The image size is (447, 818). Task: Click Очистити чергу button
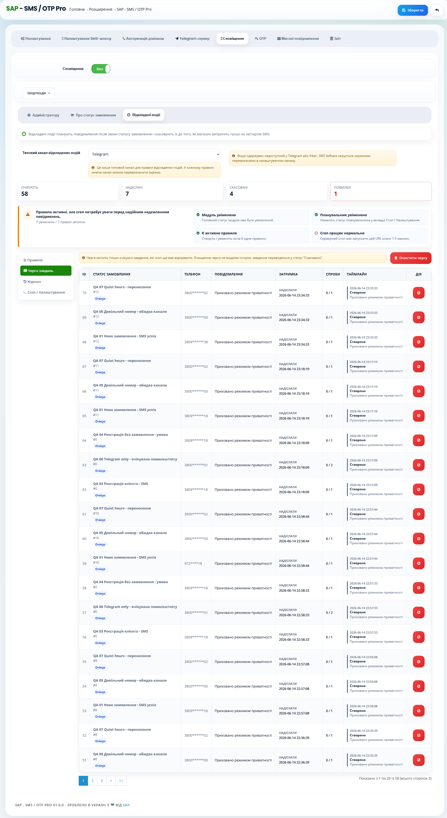point(410,258)
